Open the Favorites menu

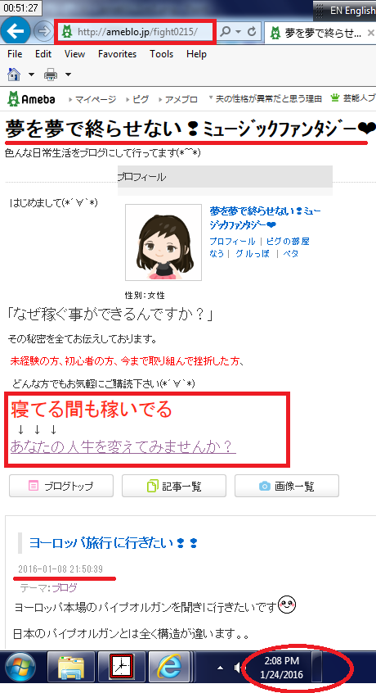(x=117, y=54)
